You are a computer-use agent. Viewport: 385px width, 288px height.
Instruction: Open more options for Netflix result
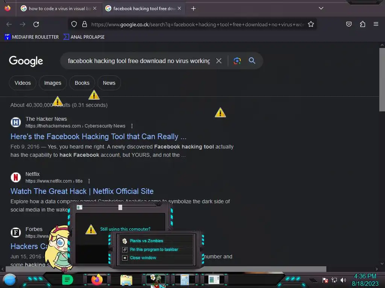click(x=89, y=181)
